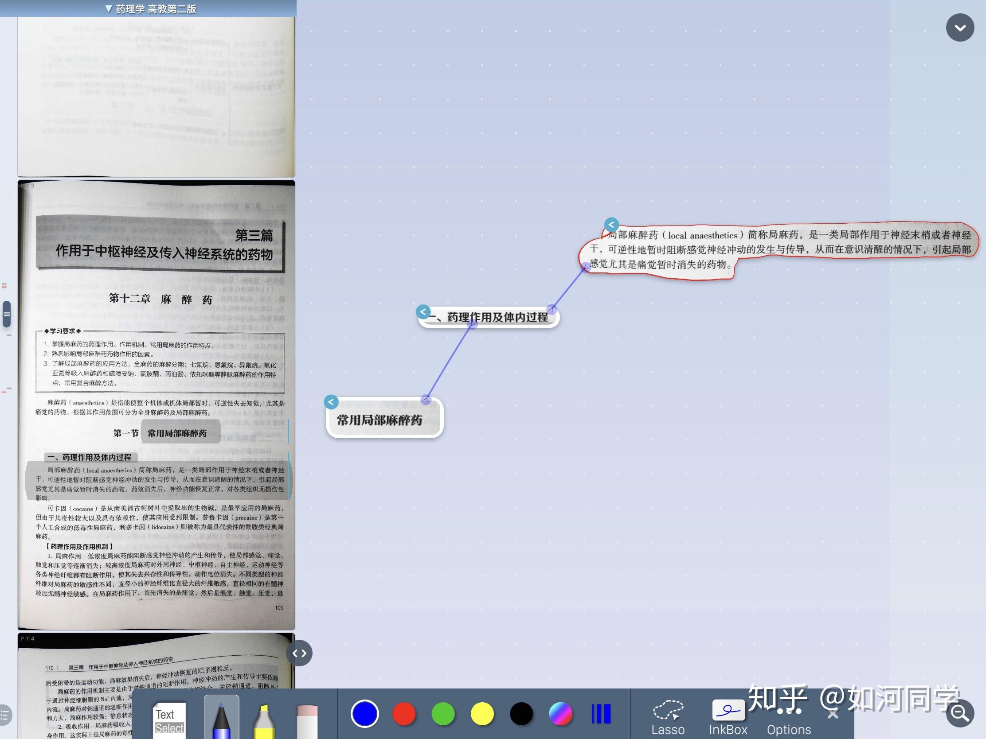
Task: Open the 药理学 高教第二版 document title menu
Action: [x=151, y=8]
